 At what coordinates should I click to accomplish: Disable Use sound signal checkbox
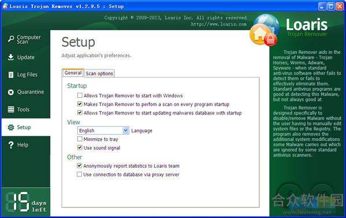tap(80, 147)
